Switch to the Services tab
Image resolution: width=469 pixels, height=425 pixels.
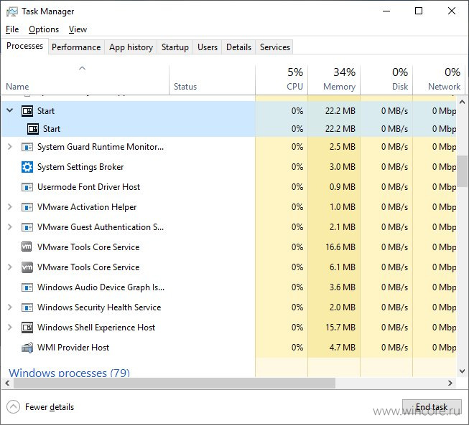coord(274,47)
